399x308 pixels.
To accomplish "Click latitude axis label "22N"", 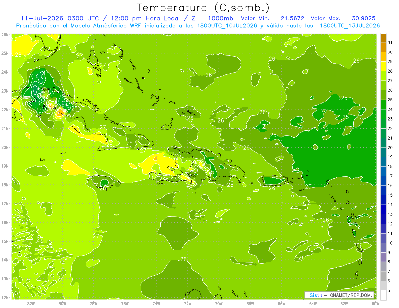I will [x=5, y=110].
